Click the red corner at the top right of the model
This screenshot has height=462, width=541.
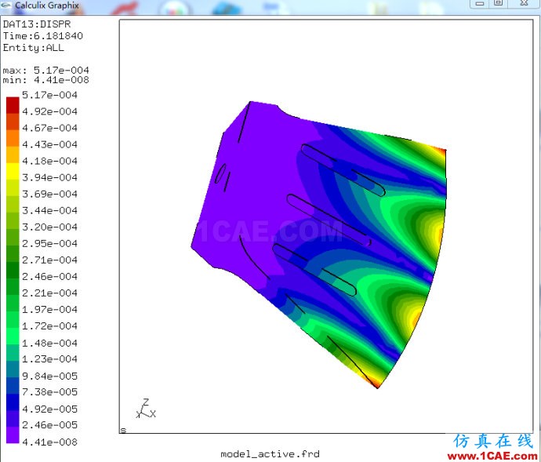point(441,151)
